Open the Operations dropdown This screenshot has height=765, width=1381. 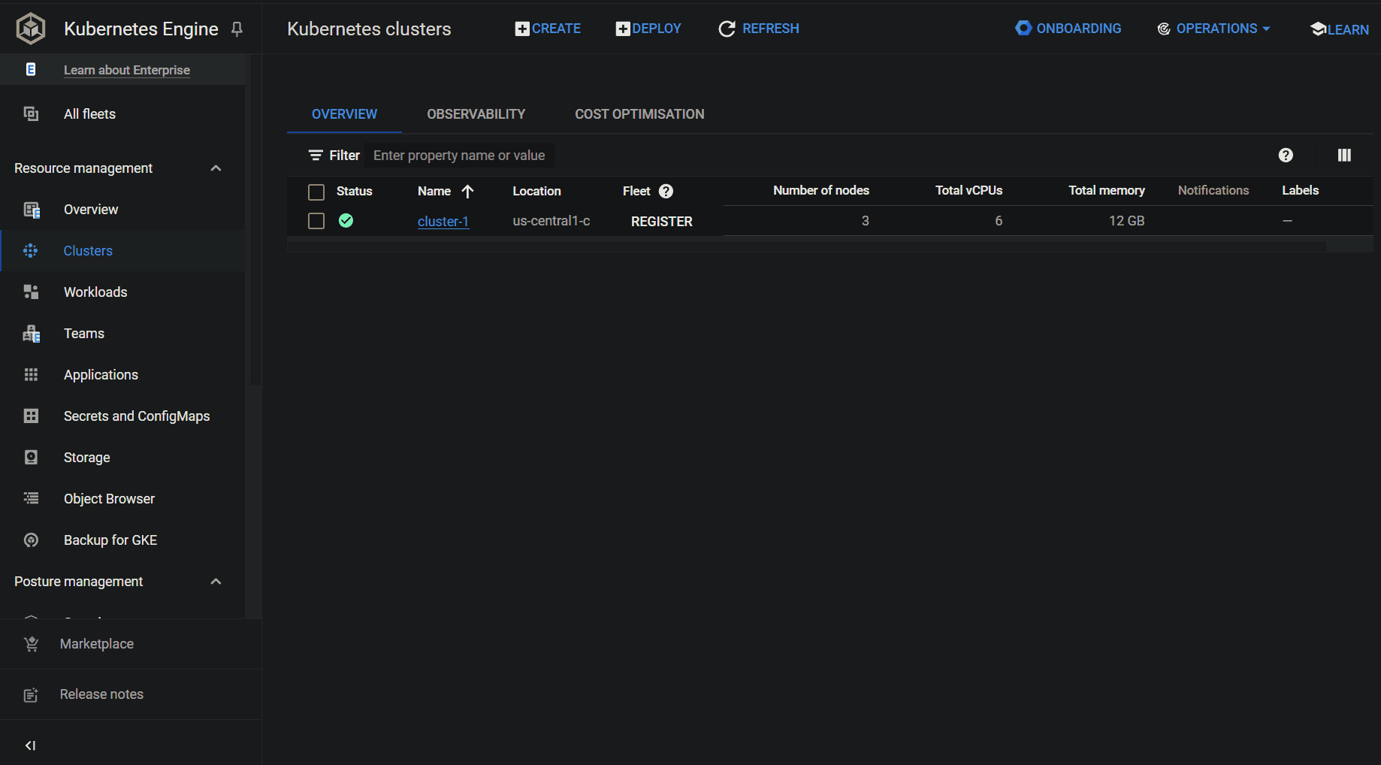tap(1213, 28)
